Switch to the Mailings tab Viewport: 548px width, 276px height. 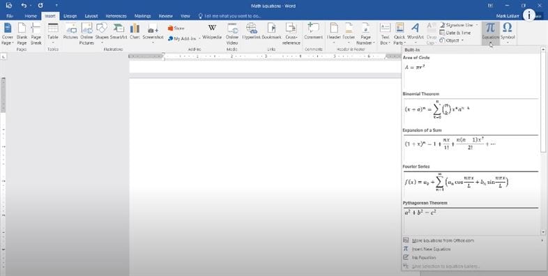click(143, 16)
